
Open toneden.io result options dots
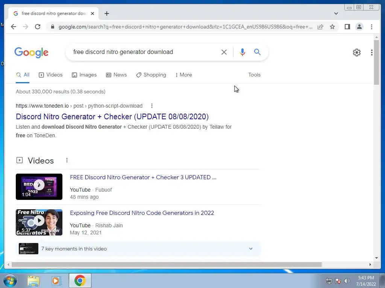152,106
